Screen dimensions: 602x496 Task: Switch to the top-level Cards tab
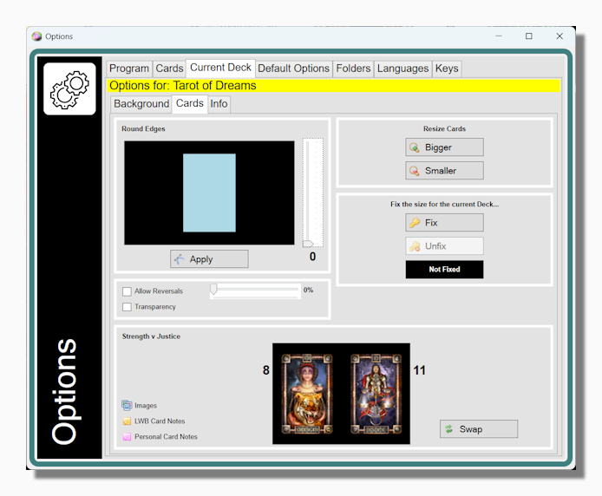tap(169, 69)
